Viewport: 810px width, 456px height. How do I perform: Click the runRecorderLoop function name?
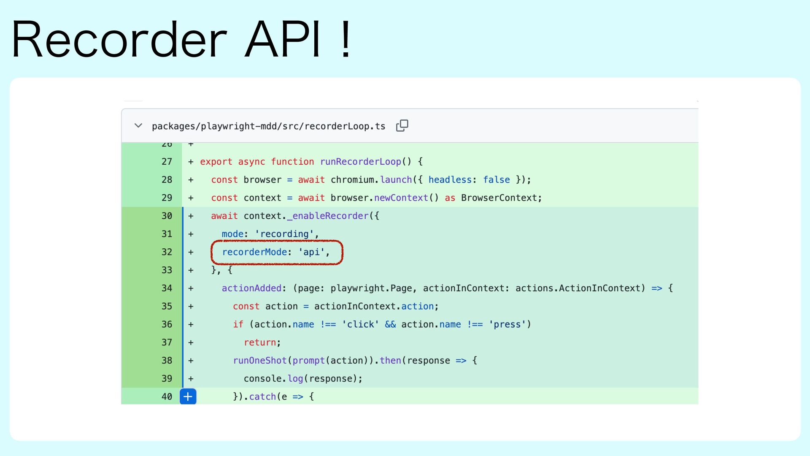(360, 162)
